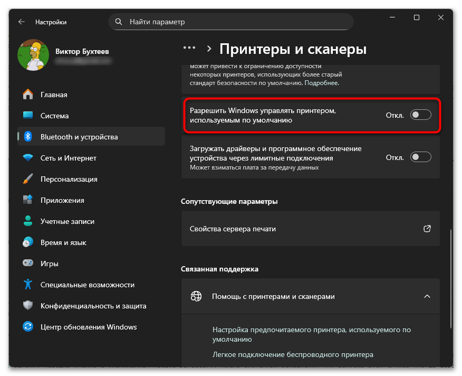Click the open-external icon for Свойства сервера печати
This screenshot has height=376, width=462.
pyautogui.click(x=427, y=229)
